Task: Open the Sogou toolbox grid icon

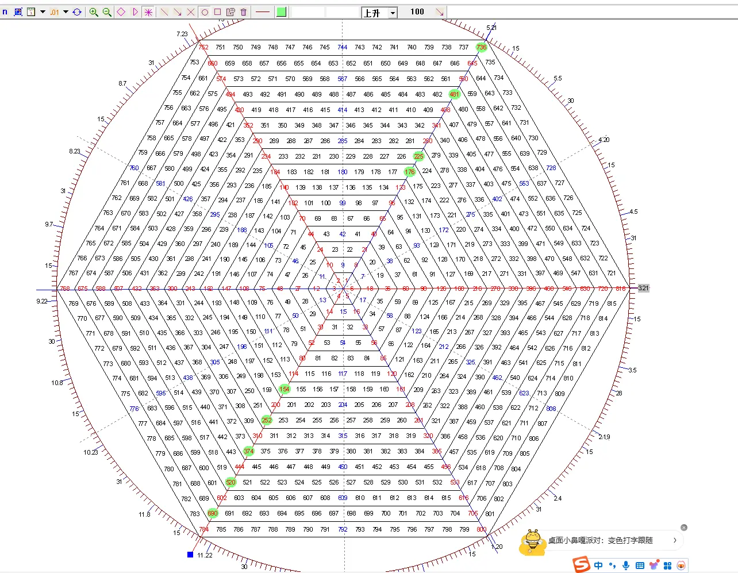Action: (x=667, y=566)
